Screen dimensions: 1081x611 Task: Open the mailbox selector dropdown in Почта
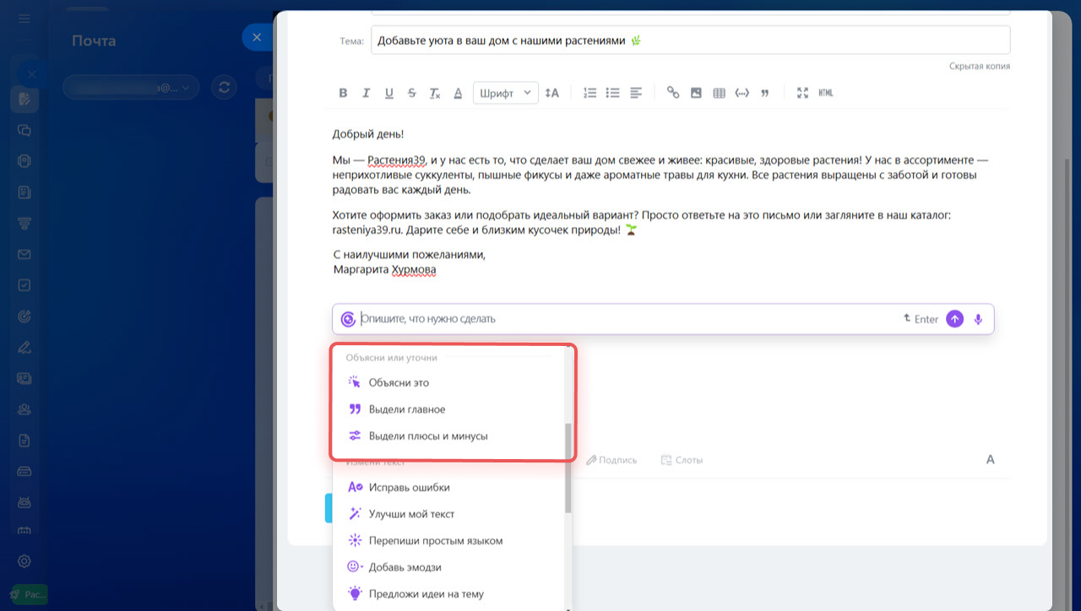[131, 87]
